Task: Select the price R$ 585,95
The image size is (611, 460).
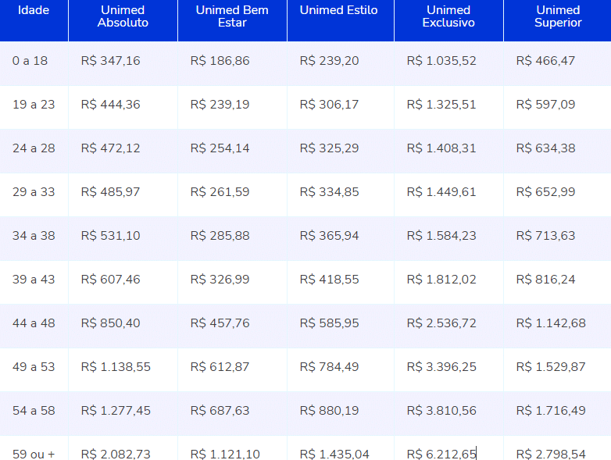Action: click(329, 323)
